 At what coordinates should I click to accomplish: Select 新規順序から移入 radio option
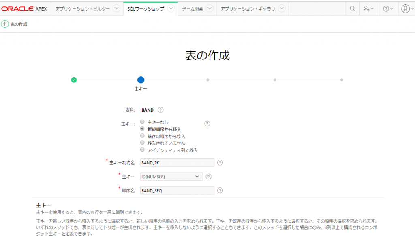point(142,129)
